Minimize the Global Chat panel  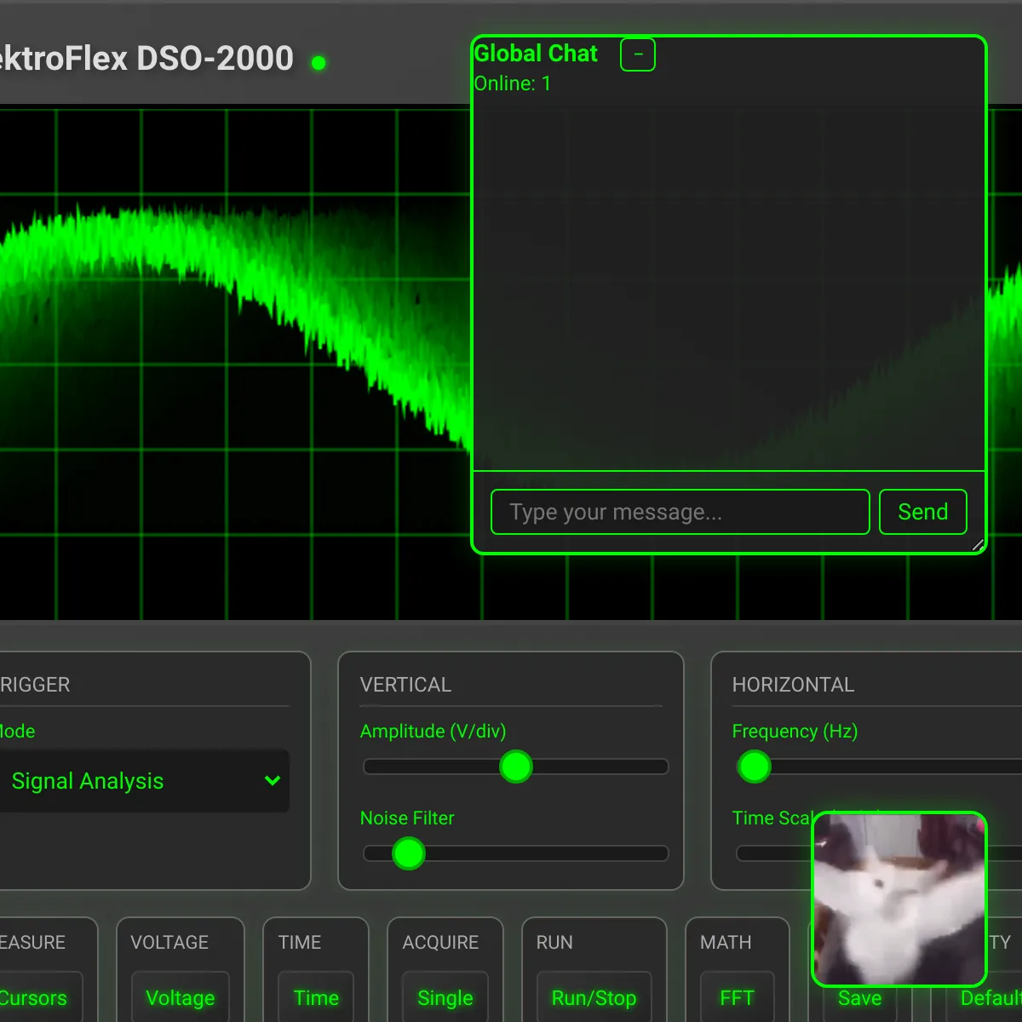(x=638, y=55)
